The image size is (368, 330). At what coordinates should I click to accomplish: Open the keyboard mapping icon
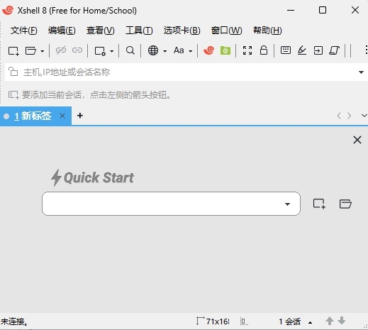(286, 50)
